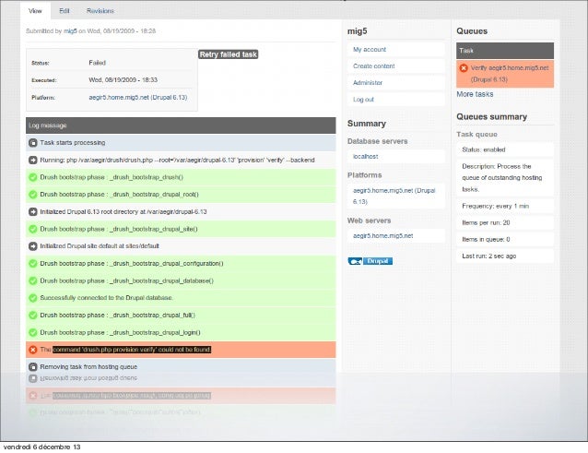Select 'Items in queue: 0' text

(x=486, y=240)
